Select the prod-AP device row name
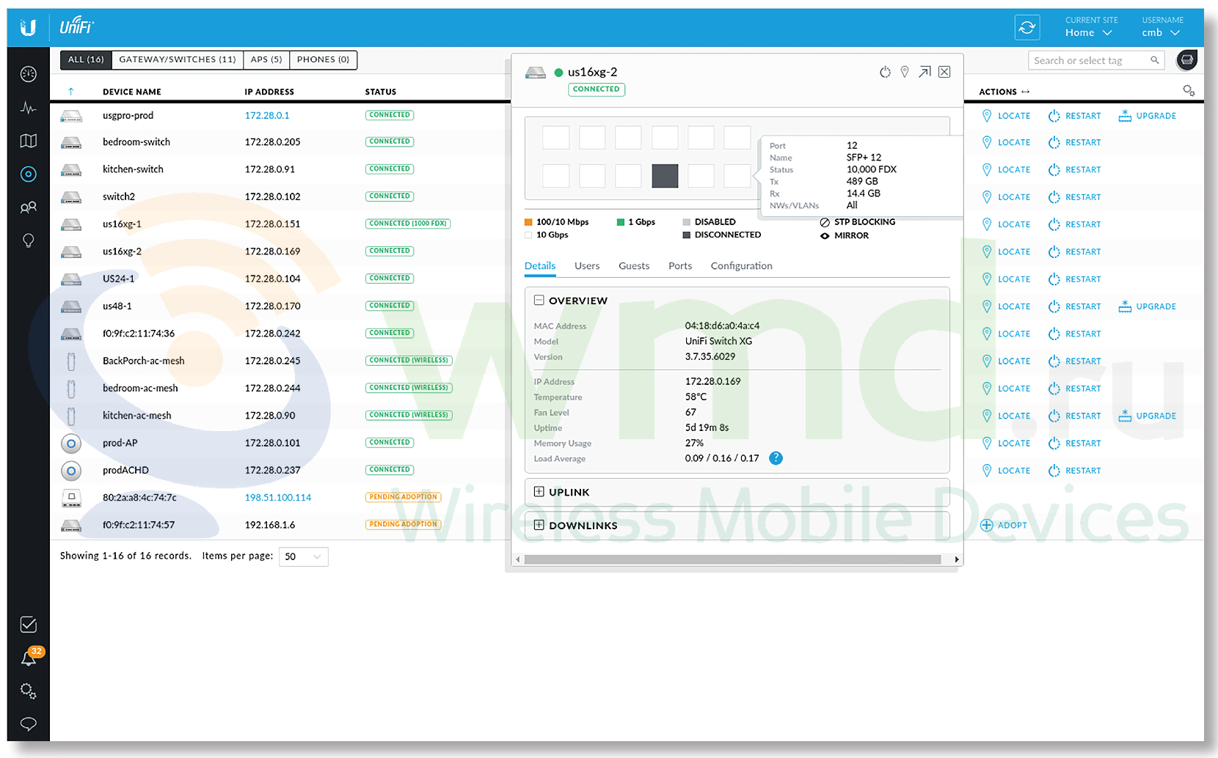The width and height of the screenshot is (1218, 758). coord(120,443)
